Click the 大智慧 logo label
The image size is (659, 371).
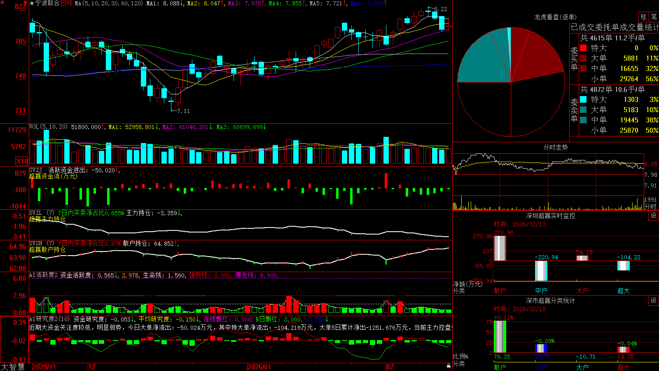coord(13,367)
